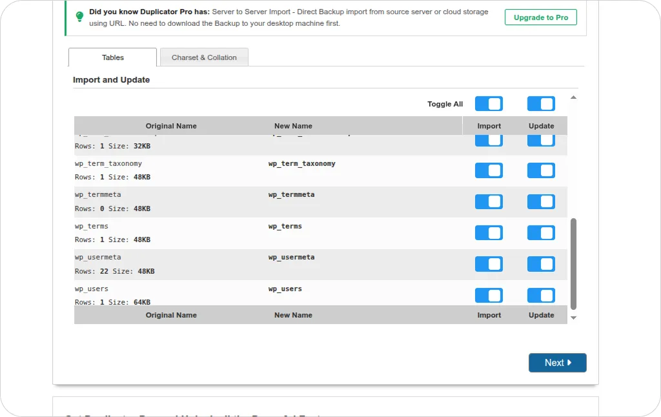
Task: Click the 'Rows: 22 Size: 48KB' text
Action: pyautogui.click(x=115, y=271)
